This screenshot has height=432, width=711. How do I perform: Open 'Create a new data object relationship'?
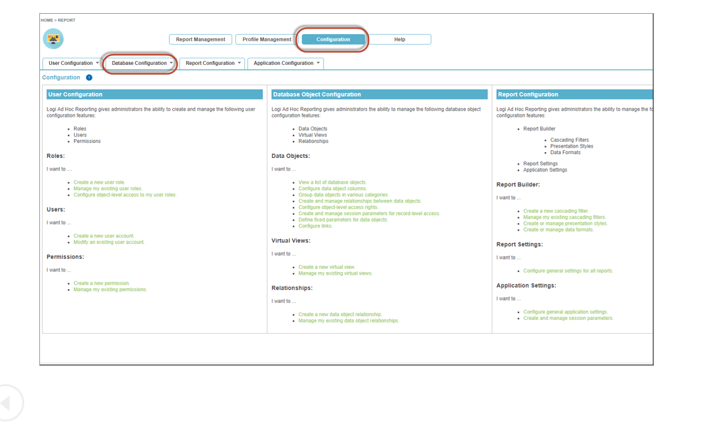pyautogui.click(x=339, y=315)
